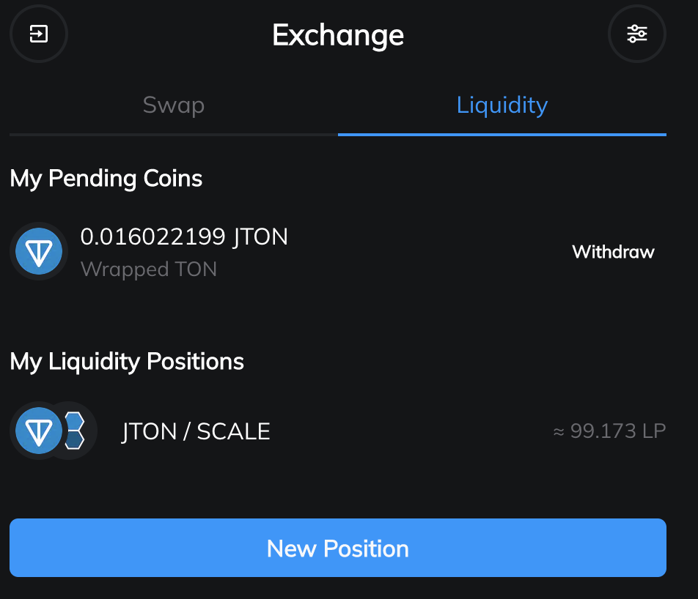The width and height of the screenshot is (698, 599).
Task: Select the Liquidity tab
Action: pos(502,105)
